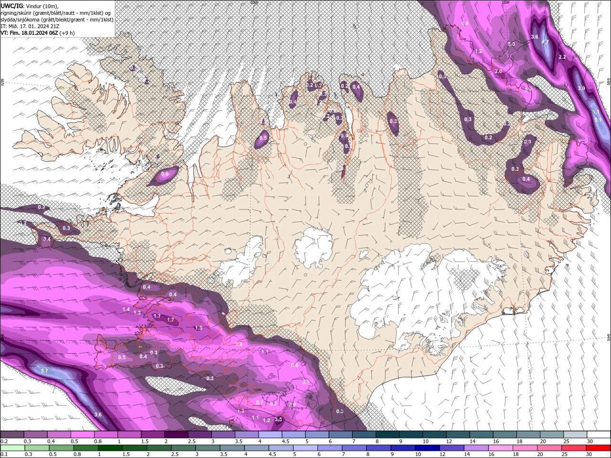Viewport: 611px width, 458px height.
Task: Click top legend white swatch starting at 30
Action: coord(599,435)
